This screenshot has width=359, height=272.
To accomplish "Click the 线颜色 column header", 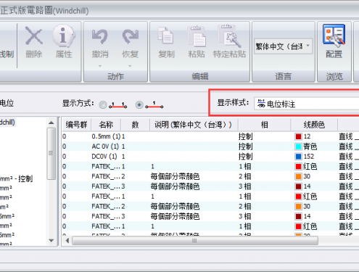I will pyautogui.click(x=314, y=125).
